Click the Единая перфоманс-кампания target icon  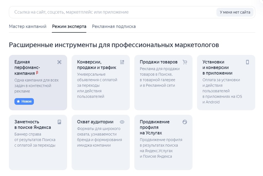tap(59, 62)
